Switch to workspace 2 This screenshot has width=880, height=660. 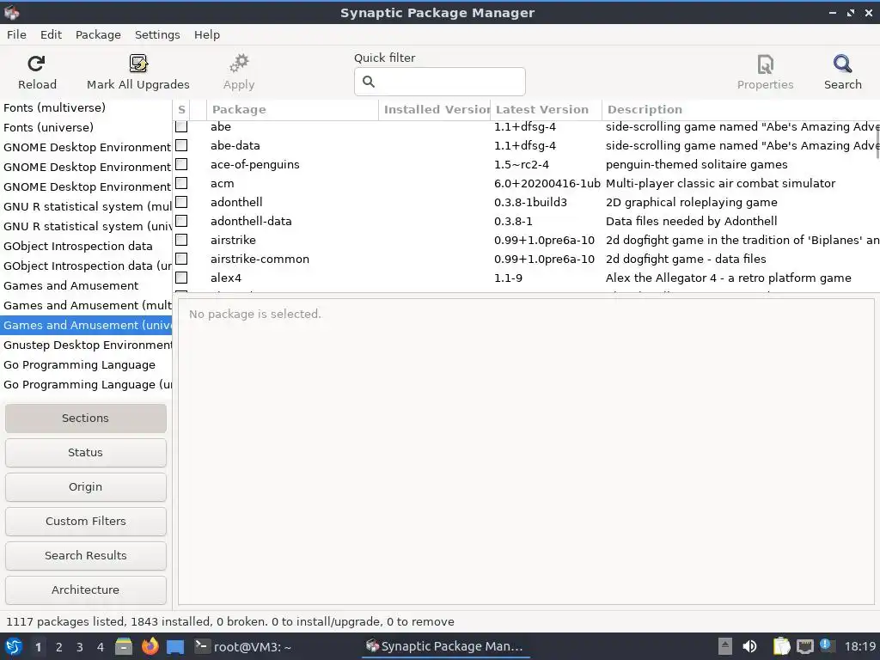[x=59, y=647]
